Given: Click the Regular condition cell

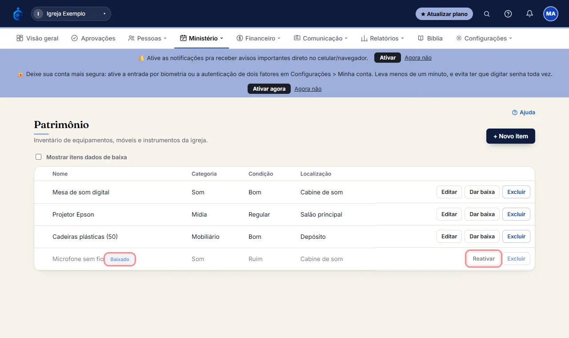Looking at the screenshot, I should [259, 214].
